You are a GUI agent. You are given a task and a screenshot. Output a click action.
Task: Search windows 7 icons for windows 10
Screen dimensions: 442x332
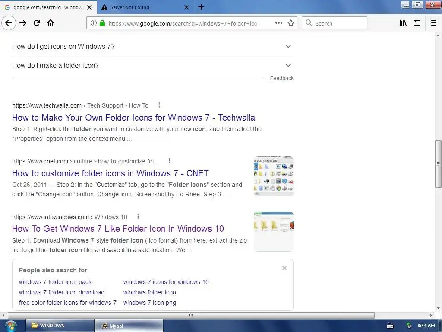(166, 282)
